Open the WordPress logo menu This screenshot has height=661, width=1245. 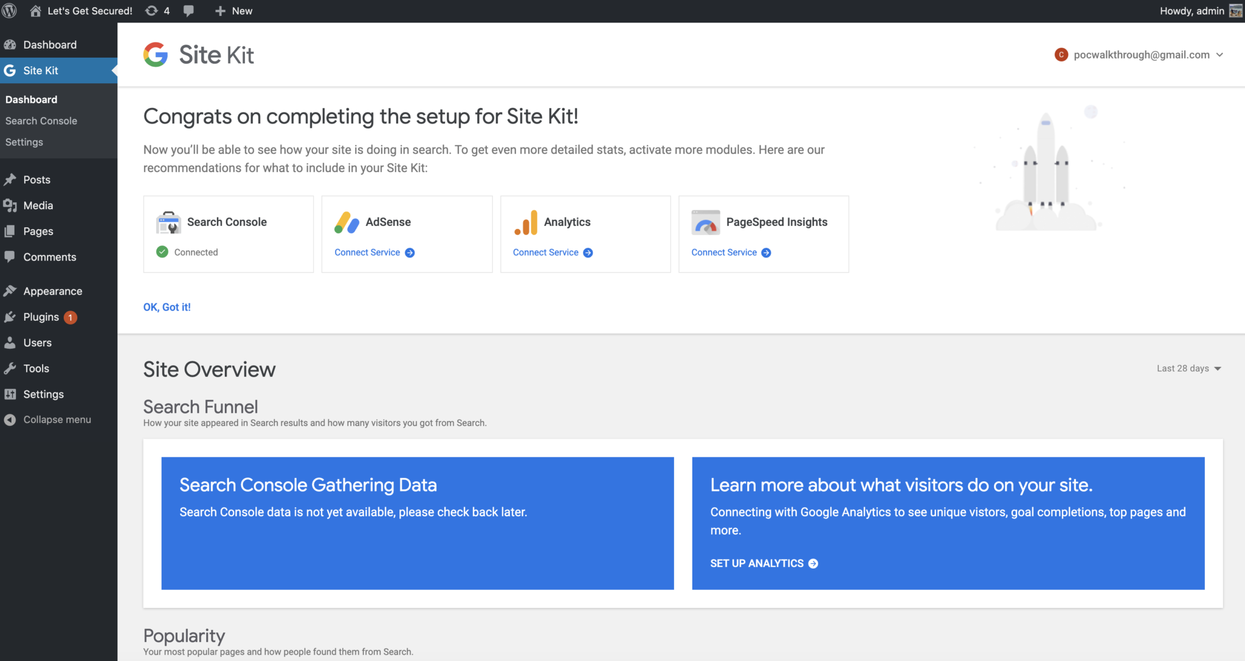tap(9, 10)
